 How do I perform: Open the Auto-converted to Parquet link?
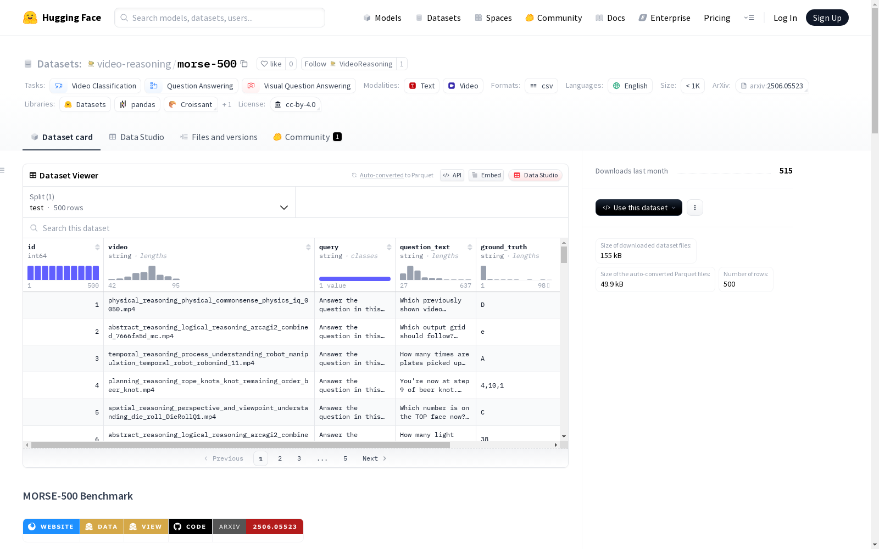click(x=392, y=175)
